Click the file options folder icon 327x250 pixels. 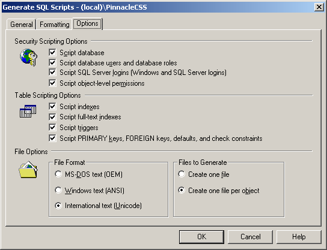tap(28, 170)
